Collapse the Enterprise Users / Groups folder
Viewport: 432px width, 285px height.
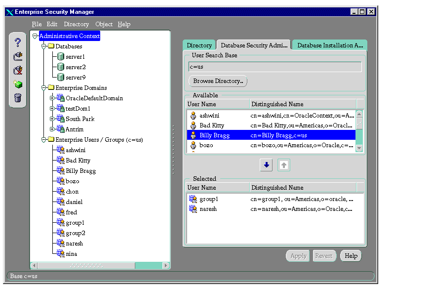point(43,140)
